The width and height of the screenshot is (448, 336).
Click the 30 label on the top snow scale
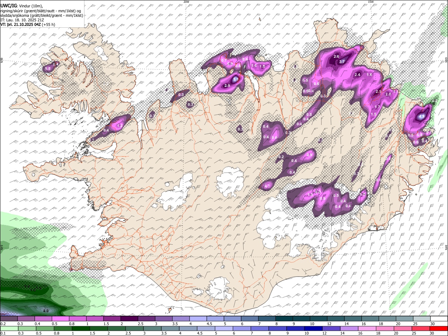tap(433, 323)
